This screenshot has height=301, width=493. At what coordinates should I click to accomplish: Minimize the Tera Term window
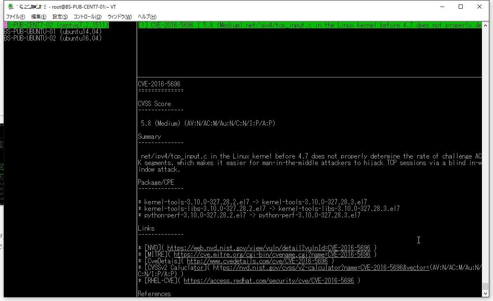pyautogui.click(x=442, y=7)
